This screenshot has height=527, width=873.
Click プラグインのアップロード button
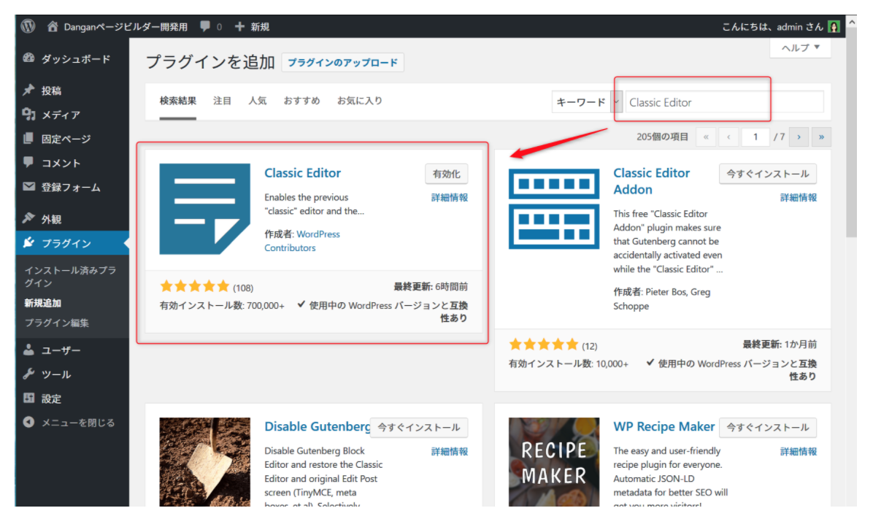pos(342,63)
